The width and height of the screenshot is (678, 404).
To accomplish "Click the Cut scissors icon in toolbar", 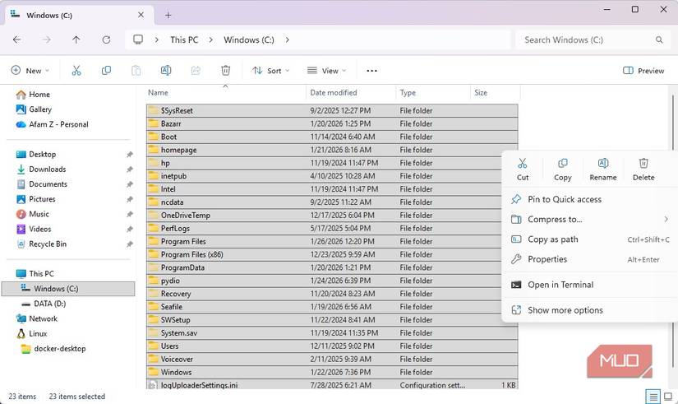I will coord(76,71).
